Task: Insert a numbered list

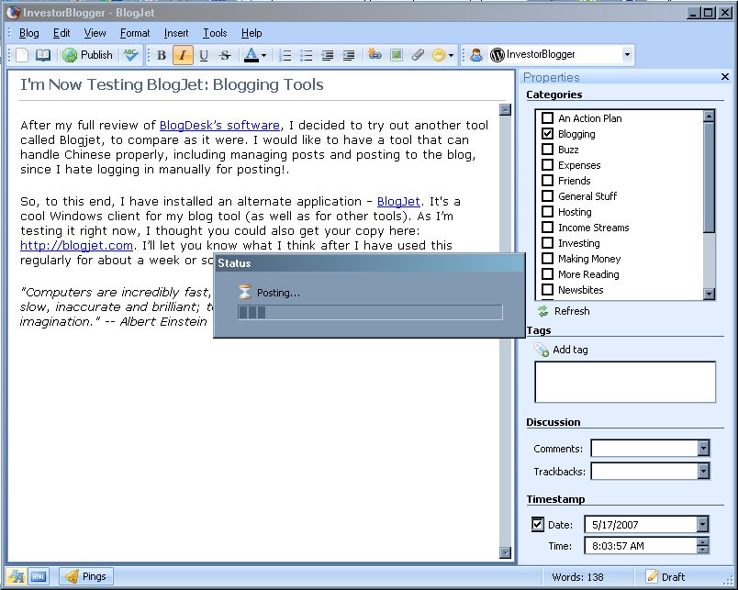Action: [x=285, y=55]
